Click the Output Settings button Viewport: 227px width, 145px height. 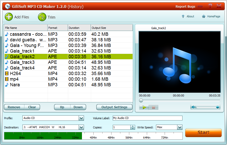[x=114, y=107]
